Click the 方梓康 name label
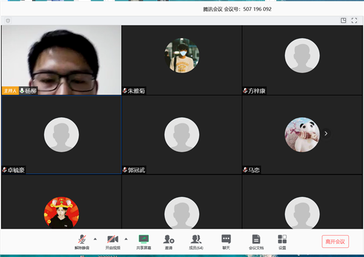This screenshot has width=364, height=257. point(257,91)
